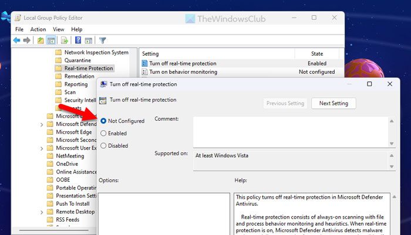The width and height of the screenshot is (411, 235).
Task: Click the OneDrive folder icon
Action: tap(50, 164)
